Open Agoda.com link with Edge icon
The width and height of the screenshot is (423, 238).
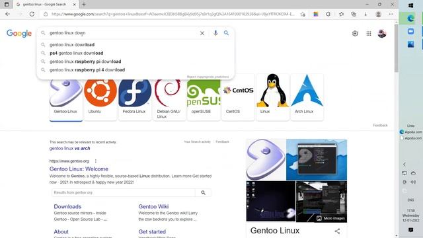(411, 132)
